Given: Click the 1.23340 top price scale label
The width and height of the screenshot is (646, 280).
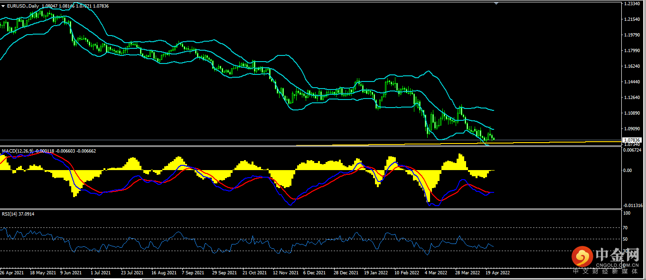Looking at the screenshot, I should point(634,4).
